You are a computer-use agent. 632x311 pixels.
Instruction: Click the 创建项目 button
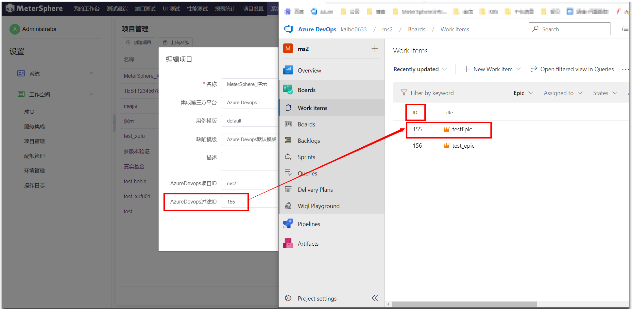point(139,42)
